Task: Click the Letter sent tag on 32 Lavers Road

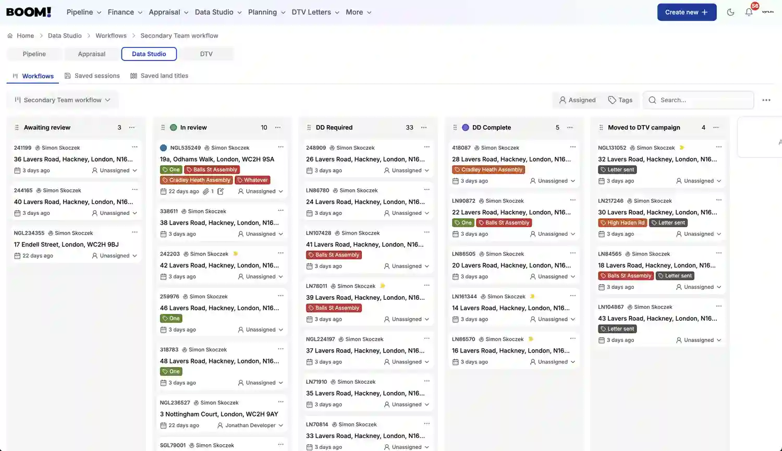Action: [617, 169]
